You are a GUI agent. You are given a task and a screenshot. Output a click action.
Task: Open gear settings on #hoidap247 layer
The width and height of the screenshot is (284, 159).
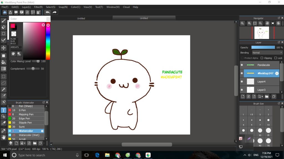277,73
